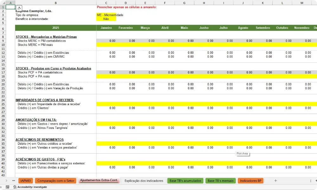
Task: Click Crédito em 'Outras dívidas a pagar' label
Action: 43,168
